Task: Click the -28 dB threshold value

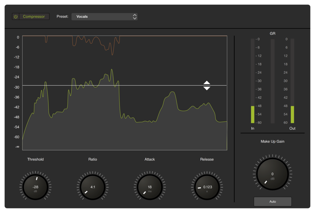Action: (x=35, y=187)
